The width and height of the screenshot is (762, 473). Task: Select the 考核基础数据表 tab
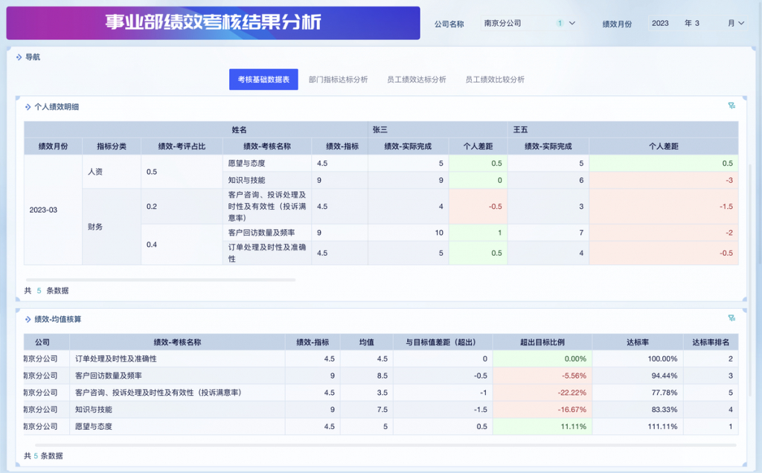tap(263, 80)
